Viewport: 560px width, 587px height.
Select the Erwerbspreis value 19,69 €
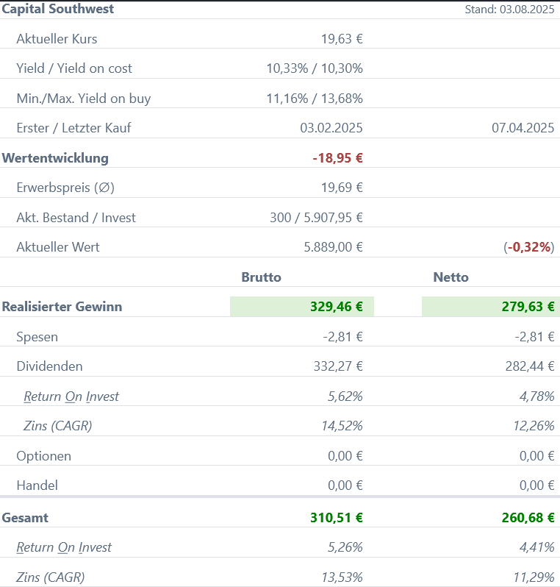click(342, 188)
